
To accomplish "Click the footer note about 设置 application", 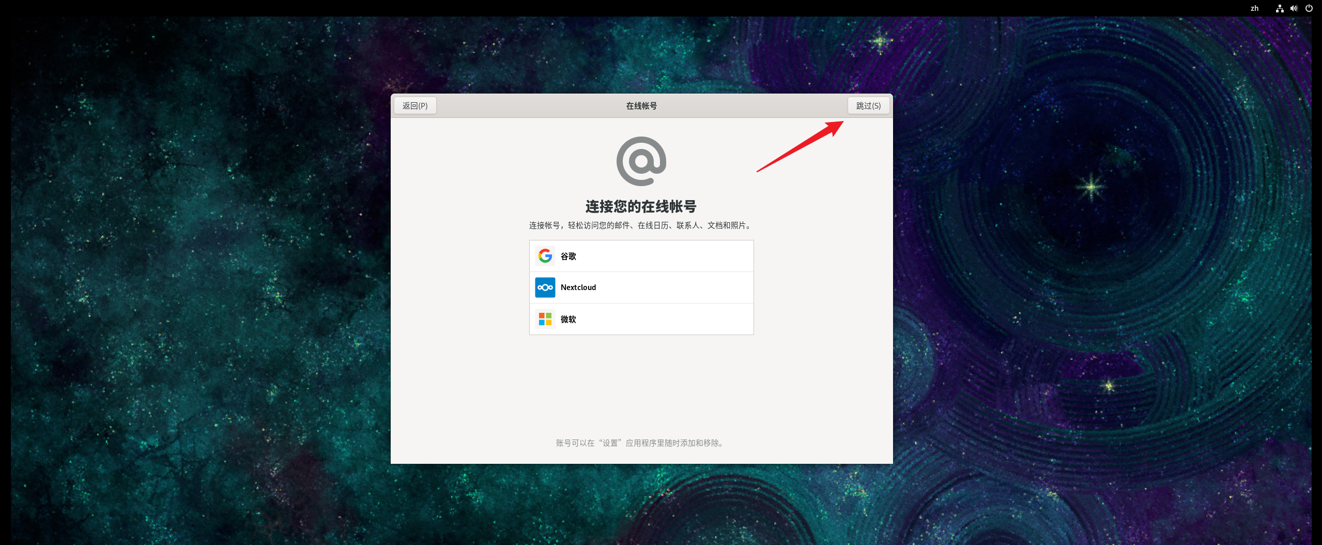I will click(641, 443).
